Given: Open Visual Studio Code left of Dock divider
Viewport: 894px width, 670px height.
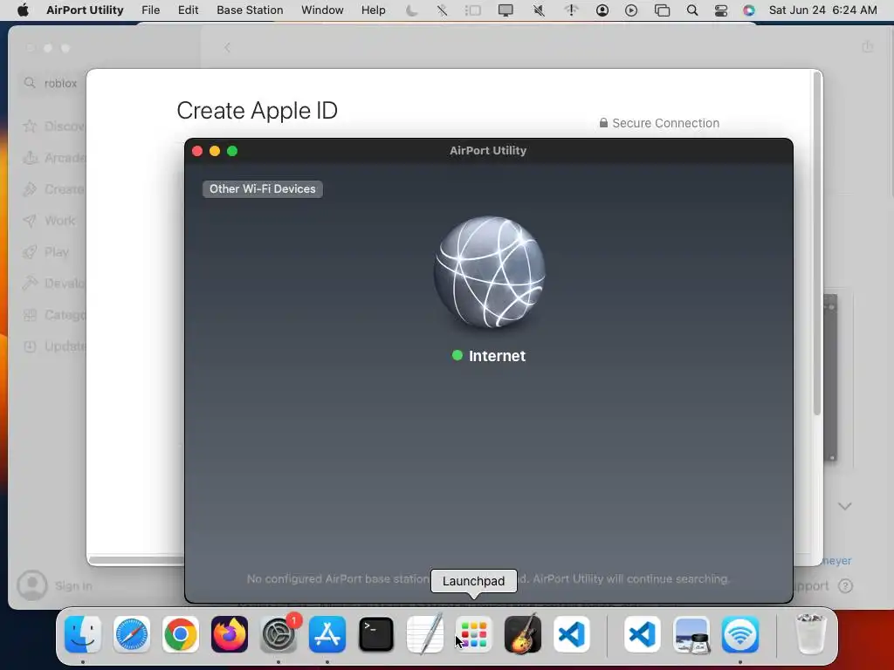Looking at the screenshot, I should [572, 634].
